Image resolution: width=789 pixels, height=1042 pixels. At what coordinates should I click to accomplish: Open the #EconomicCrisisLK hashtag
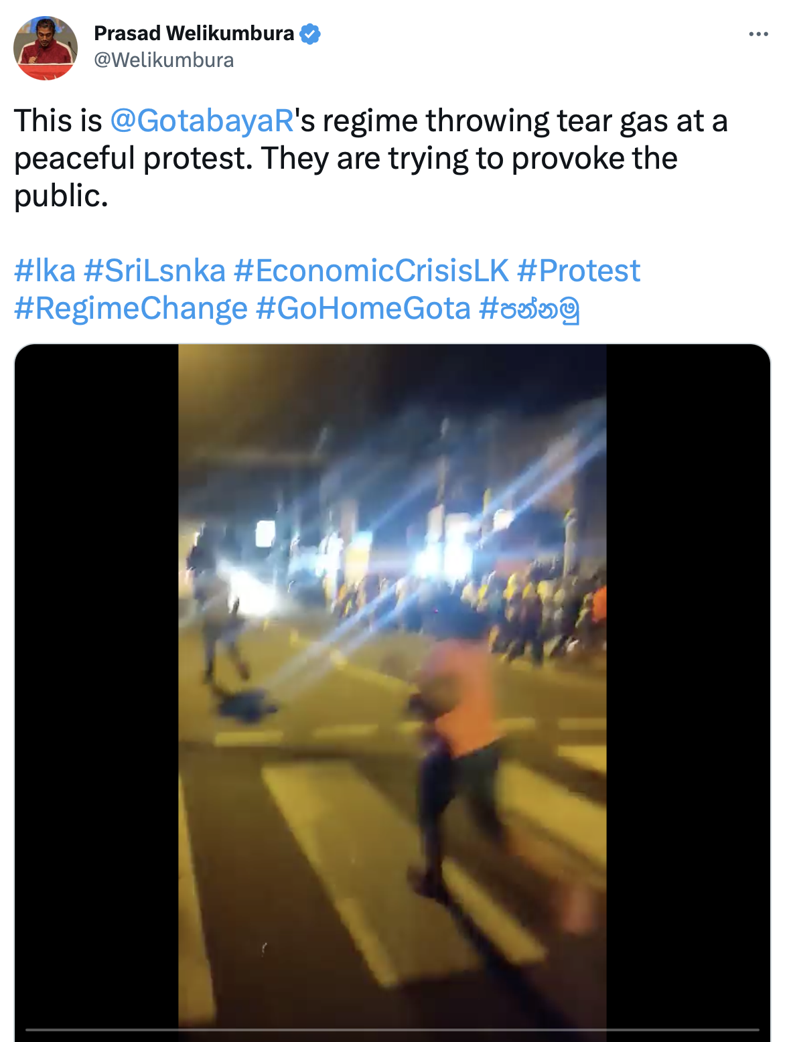372,271
